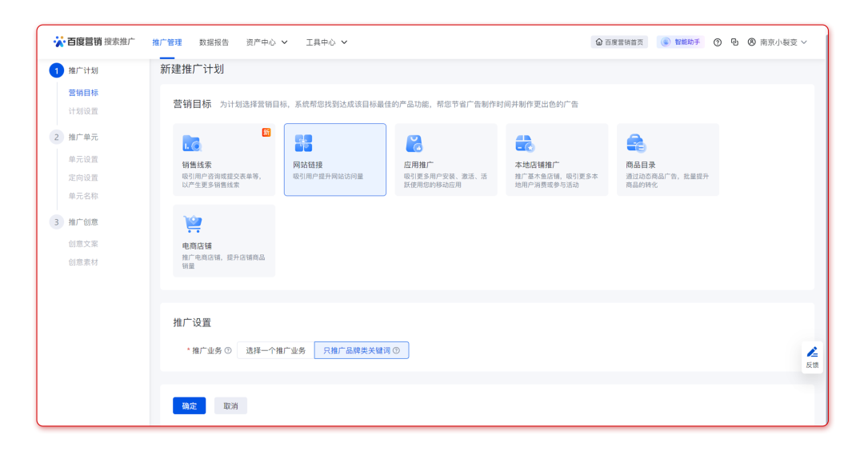This screenshot has height=451, width=864.
Task: Select the 选择一个推广业务 option
Action: 275,351
